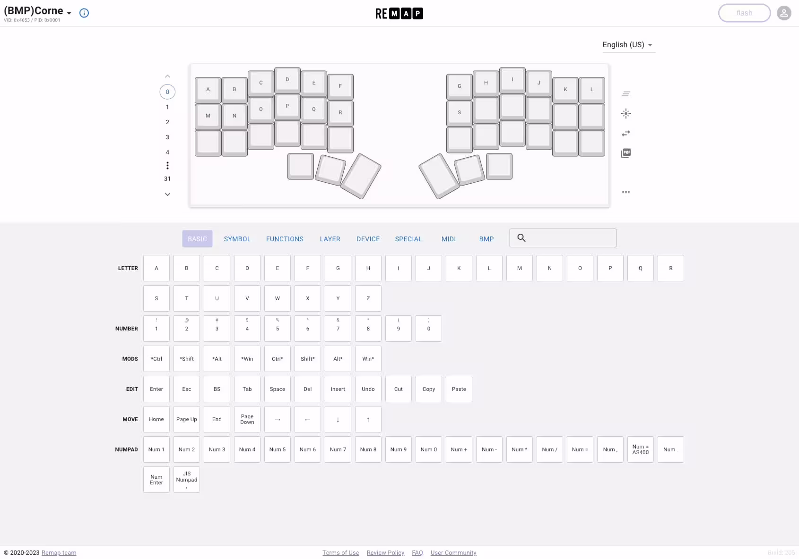Image resolution: width=799 pixels, height=559 pixels.
Task: Open the horizontal three-dots more menu
Action: (x=625, y=192)
